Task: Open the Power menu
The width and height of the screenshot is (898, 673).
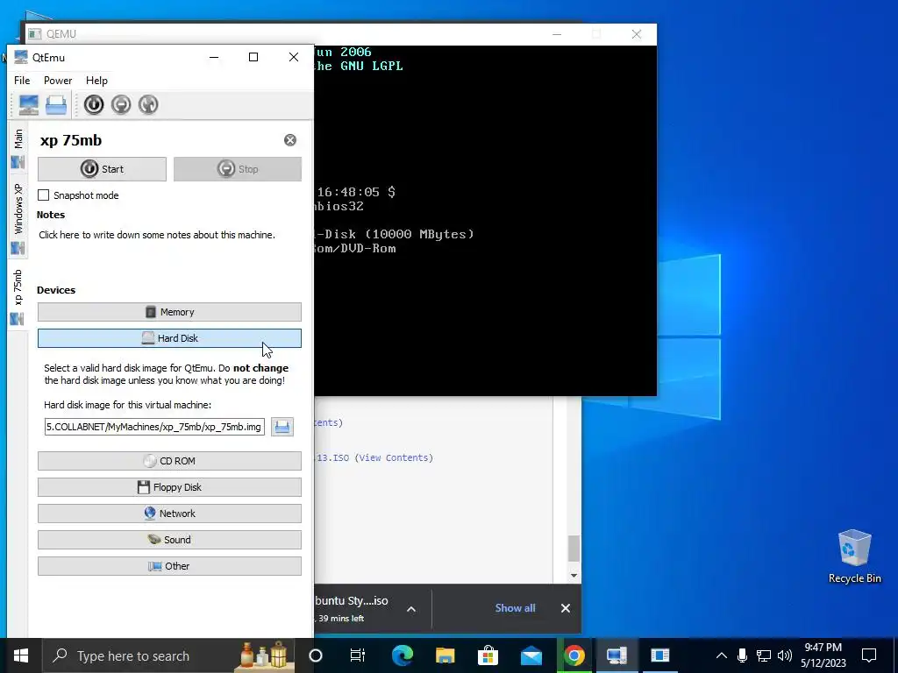Action: pyautogui.click(x=58, y=81)
